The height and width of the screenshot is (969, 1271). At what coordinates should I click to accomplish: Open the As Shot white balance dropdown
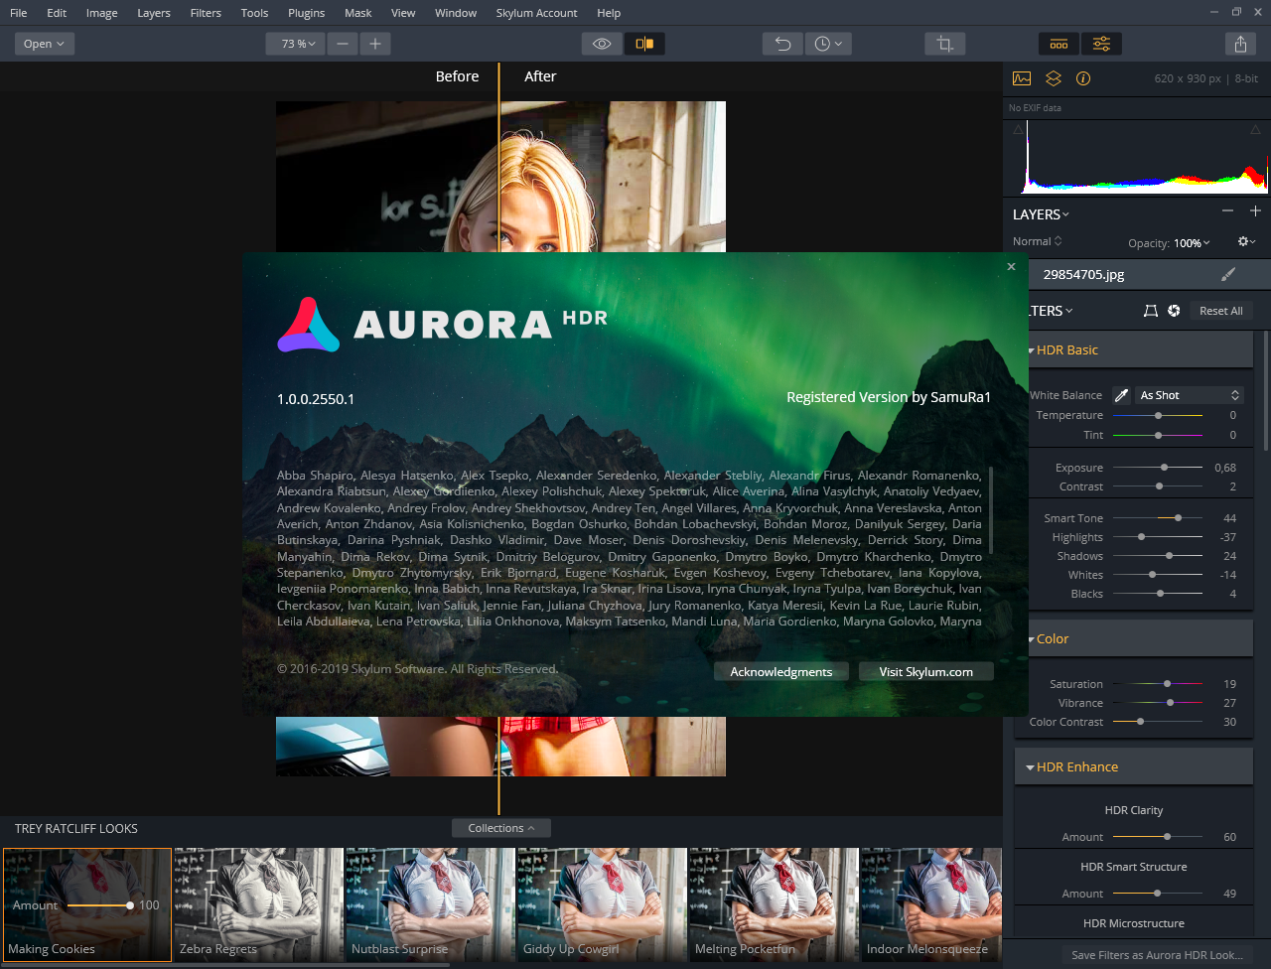1190,395
